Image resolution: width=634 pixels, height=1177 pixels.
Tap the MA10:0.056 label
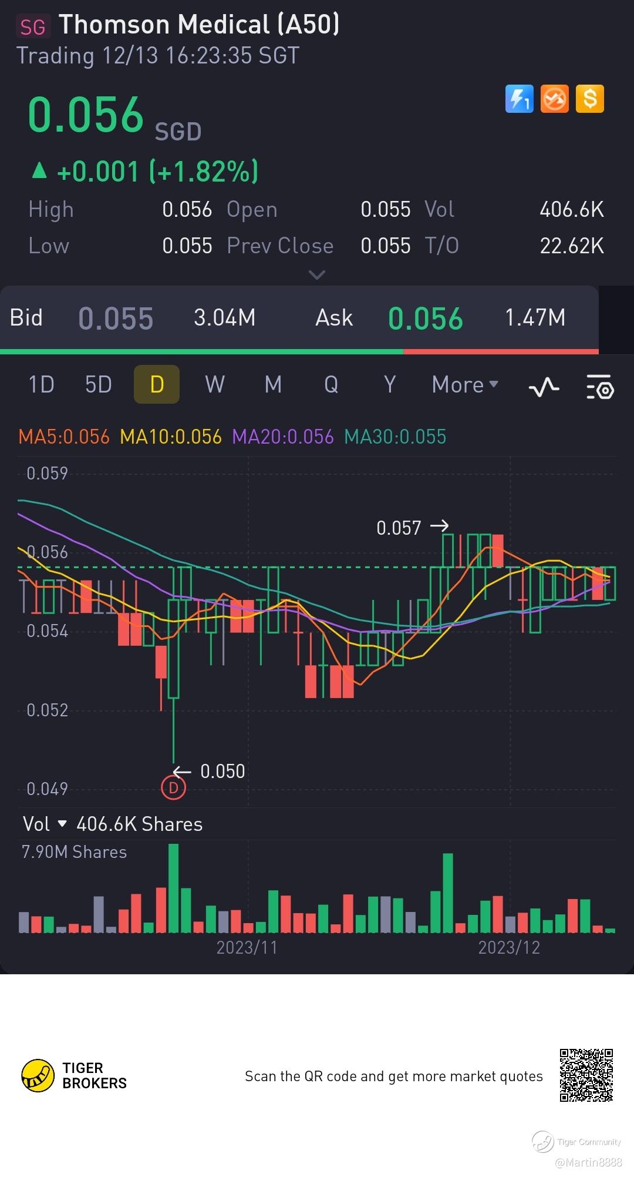(x=171, y=437)
